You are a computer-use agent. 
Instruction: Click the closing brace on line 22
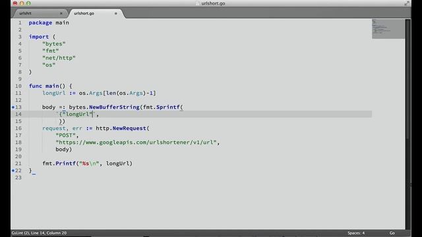click(30, 171)
